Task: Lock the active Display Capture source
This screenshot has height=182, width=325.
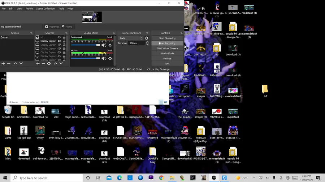Action: point(64,41)
